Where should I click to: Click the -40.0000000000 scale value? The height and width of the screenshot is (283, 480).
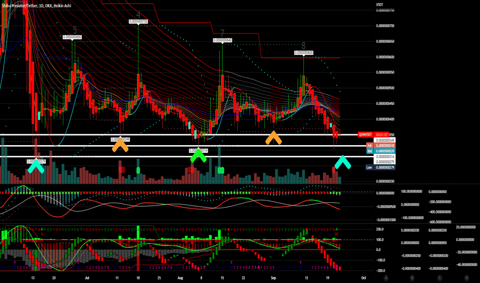coord(466,264)
